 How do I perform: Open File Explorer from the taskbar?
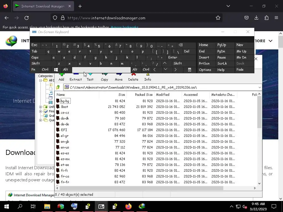click(47, 206)
